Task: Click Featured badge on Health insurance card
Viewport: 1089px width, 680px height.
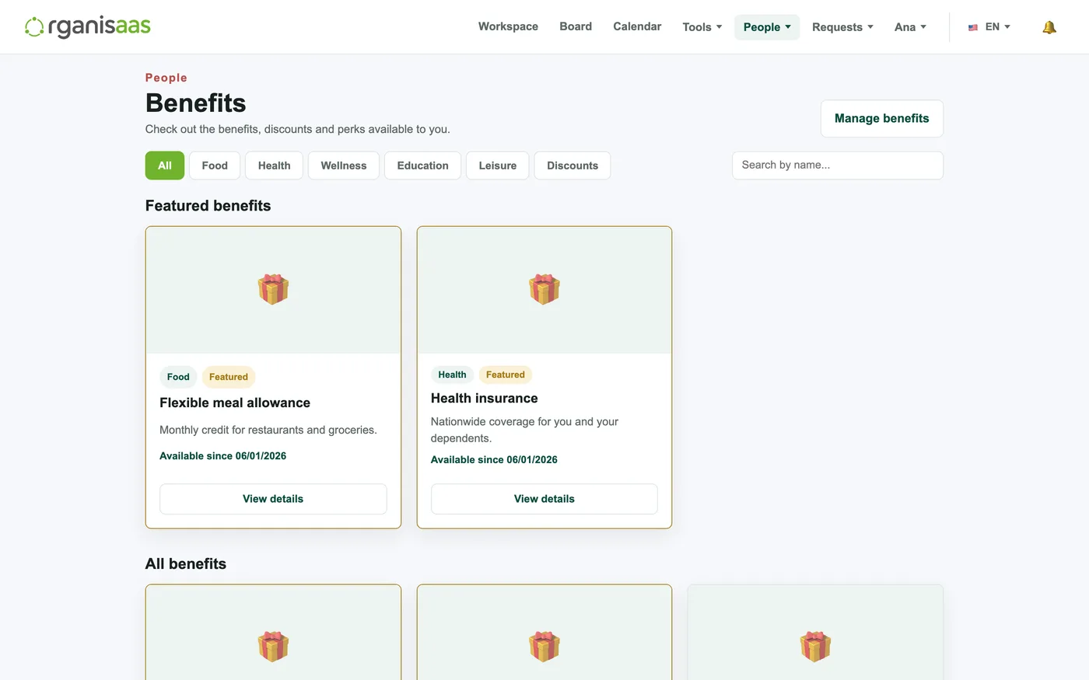Action: click(x=506, y=375)
